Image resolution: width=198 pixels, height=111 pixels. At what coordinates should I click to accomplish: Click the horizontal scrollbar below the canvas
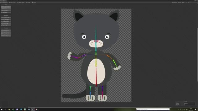[100, 107]
